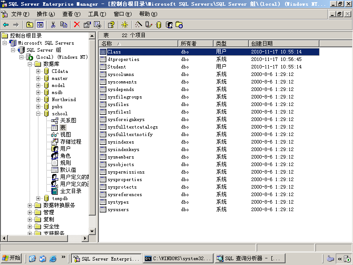Toggle the console tree pane icon
This screenshot has height=265, width=353.
pos(40,25)
